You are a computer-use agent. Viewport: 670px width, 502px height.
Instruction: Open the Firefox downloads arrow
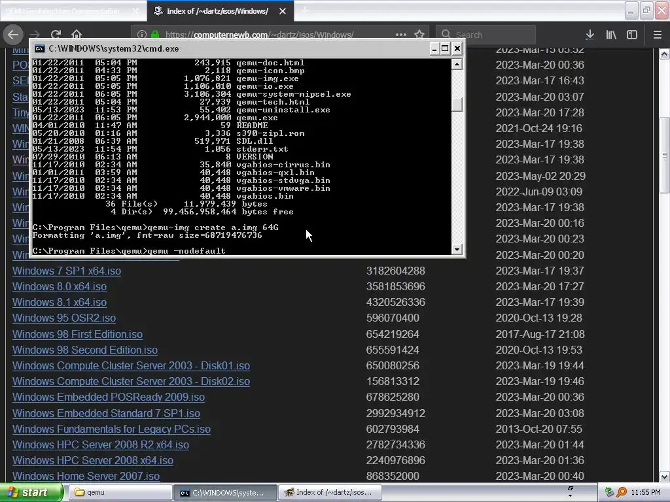coord(590,35)
